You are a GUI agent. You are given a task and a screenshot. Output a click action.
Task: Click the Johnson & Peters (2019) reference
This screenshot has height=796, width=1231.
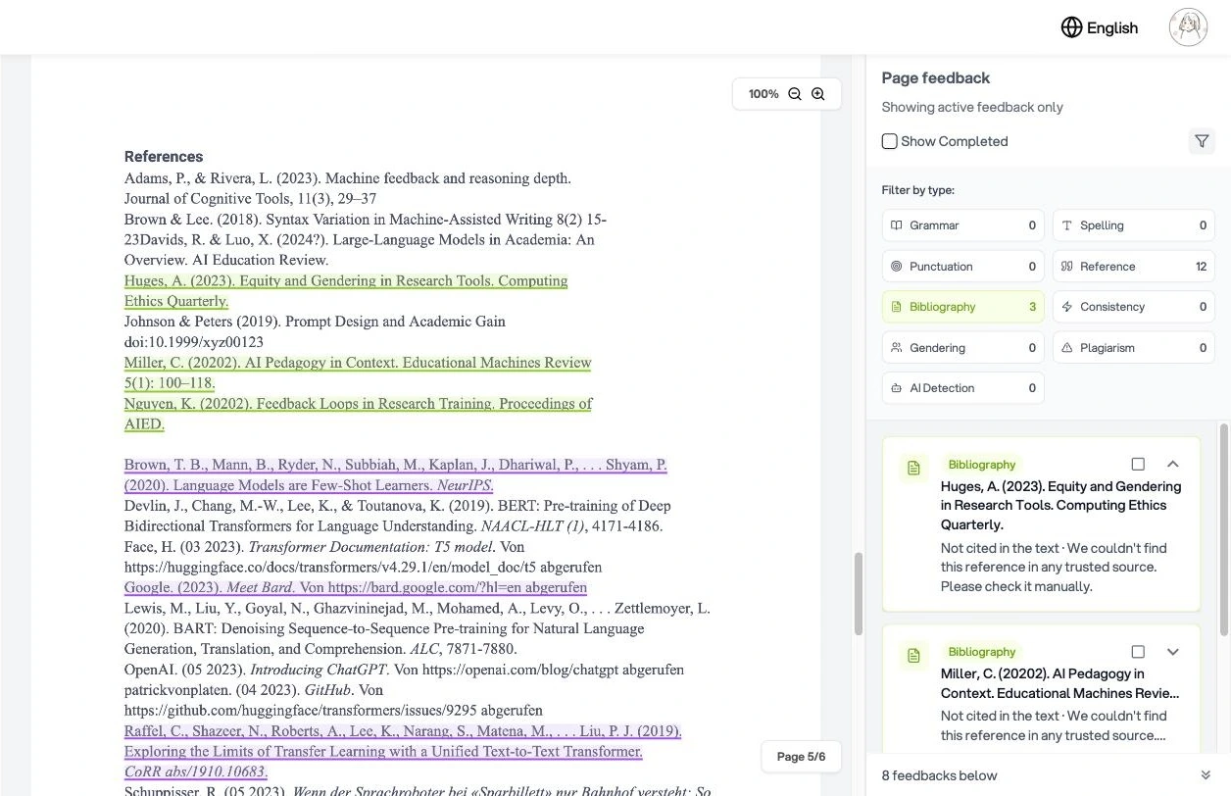(x=315, y=331)
